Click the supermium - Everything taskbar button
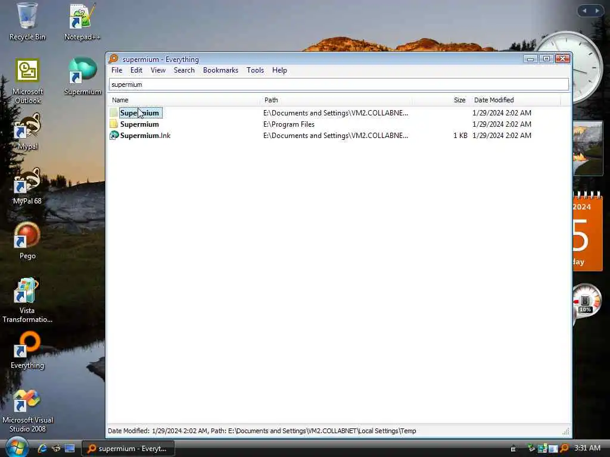This screenshot has width=610, height=457. [128, 449]
